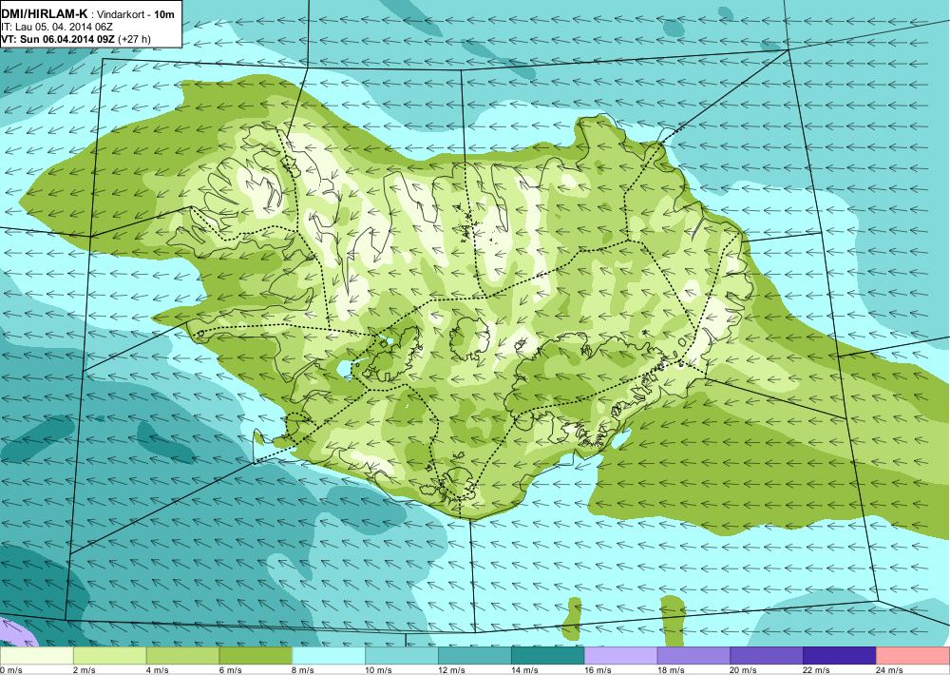The width and height of the screenshot is (950, 675).
Task: Click the "IT: Lau 05. 04. 2014 06Z" line
Action: click(58, 28)
